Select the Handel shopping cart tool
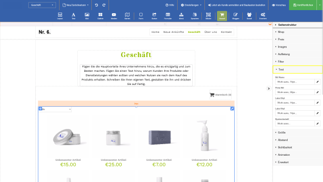This screenshot has width=323, height=182. point(222,16)
